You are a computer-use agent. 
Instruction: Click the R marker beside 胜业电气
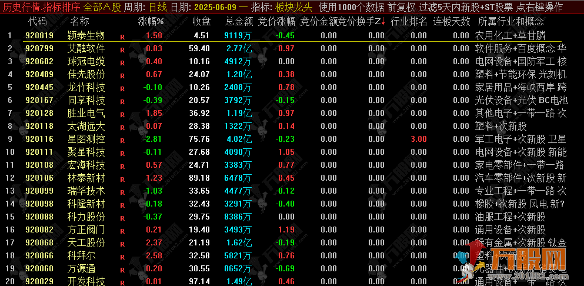(122, 115)
